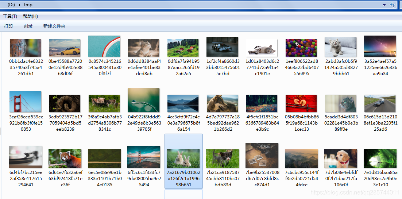Image resolution: width=402 pixels, height=199 pixels.
Task: Select dark green field thumbnail 6ec5e08e96e1b
Action: (104, 158)
